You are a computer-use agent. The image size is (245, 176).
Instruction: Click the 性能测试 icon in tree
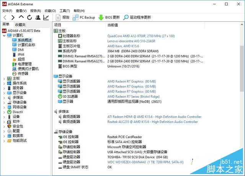[9, 141]
